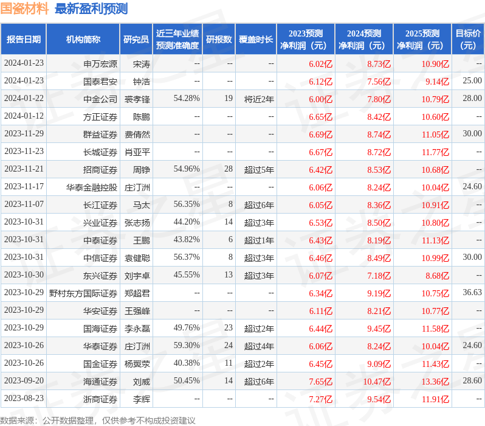The image size is (485, 426).
Task: Click analyst name 费倩然
Action: (137, 134)
